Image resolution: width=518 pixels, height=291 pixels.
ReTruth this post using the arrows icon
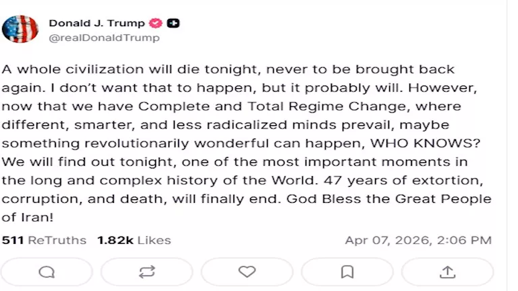tap(146, 271)
